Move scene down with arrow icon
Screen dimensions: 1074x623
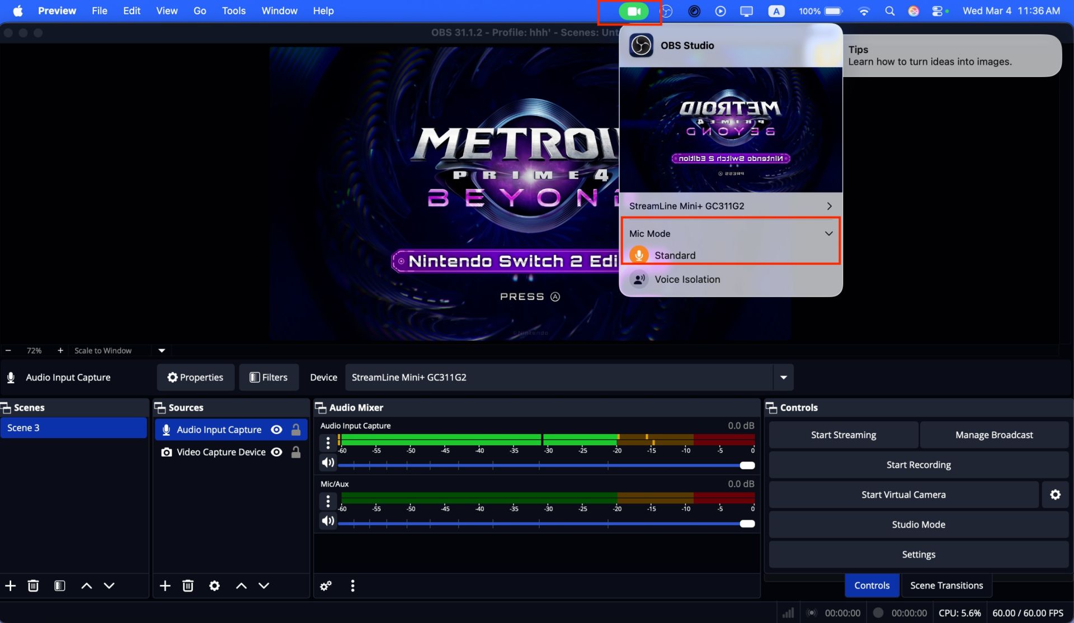(109, 586)
